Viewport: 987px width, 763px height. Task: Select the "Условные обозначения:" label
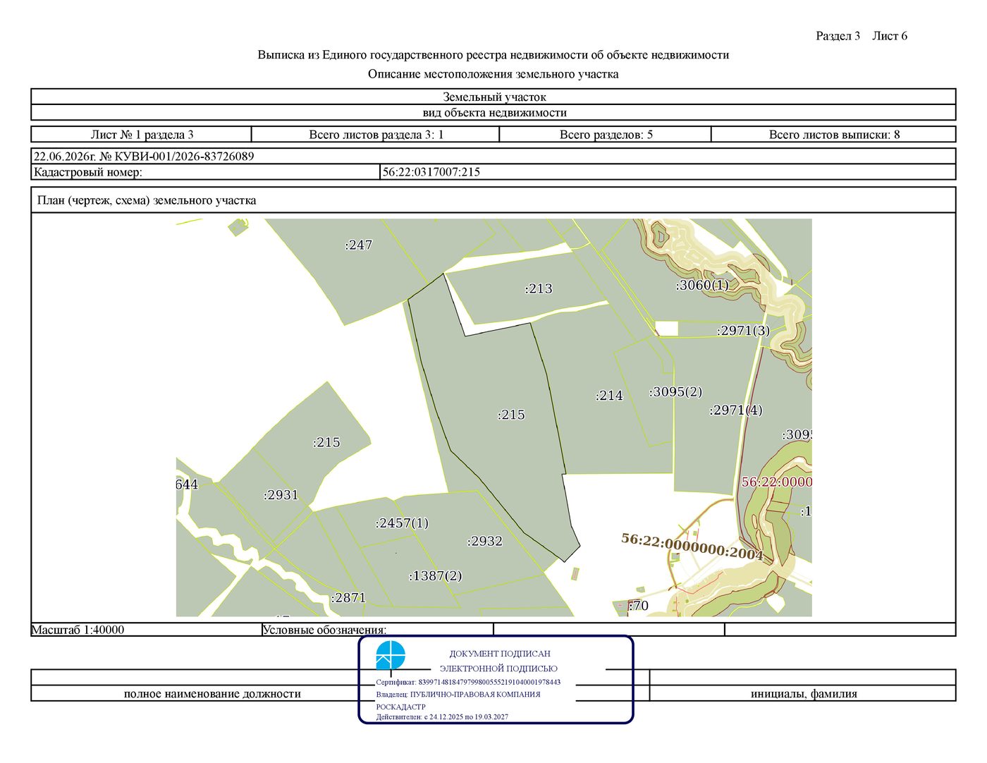[x=324, y=630]
